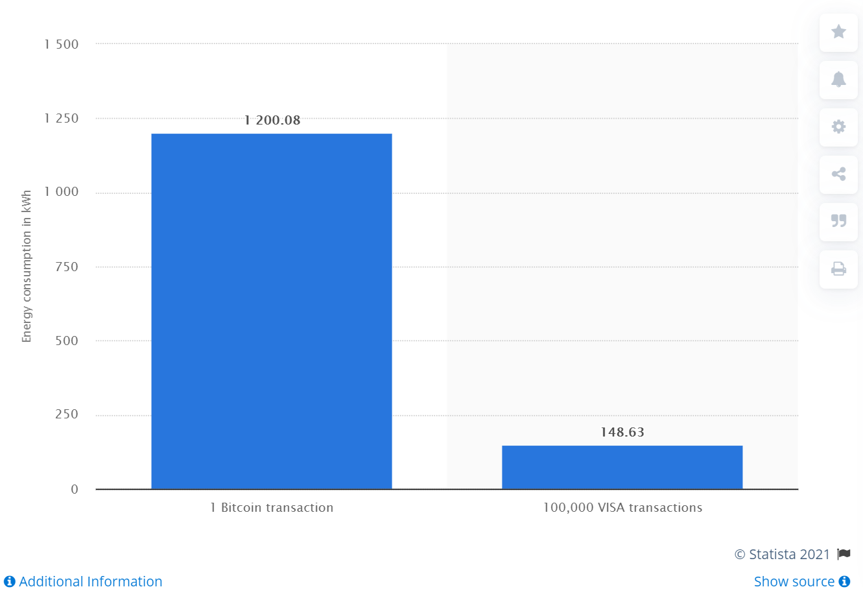The height and width of the screenshot is (600, 863).
Task: Open chart settings gear icon
Action: point(838,126)
